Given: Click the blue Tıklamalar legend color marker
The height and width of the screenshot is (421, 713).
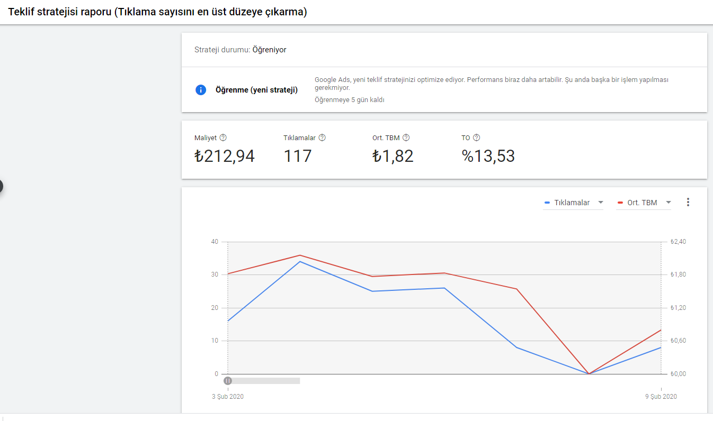Looking at the screenshot, I should pyautogui.click(x=547, y=203).
